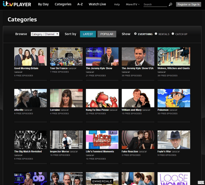205x185 pixels.
Task: Select the Everything radio button
Action: pos(135,34)
